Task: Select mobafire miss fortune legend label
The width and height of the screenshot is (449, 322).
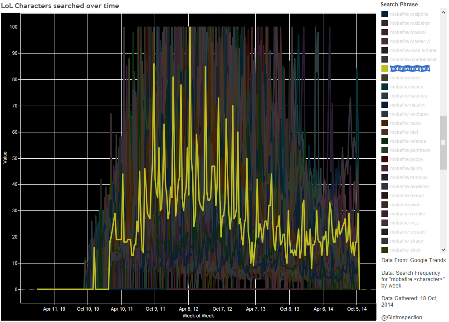Action: point(413,50)
